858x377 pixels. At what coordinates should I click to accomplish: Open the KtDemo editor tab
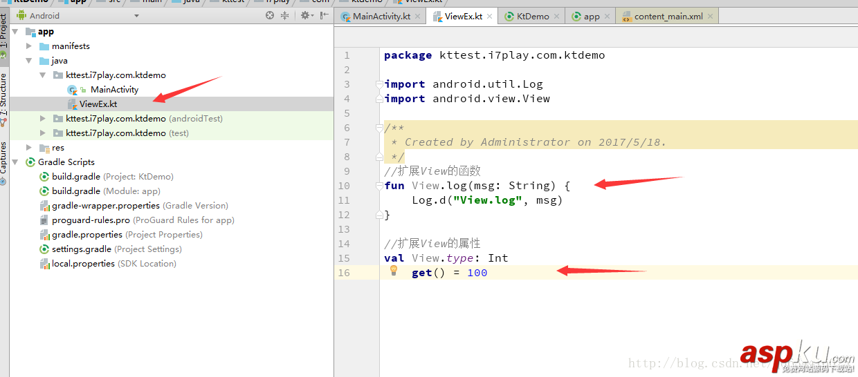533,17
